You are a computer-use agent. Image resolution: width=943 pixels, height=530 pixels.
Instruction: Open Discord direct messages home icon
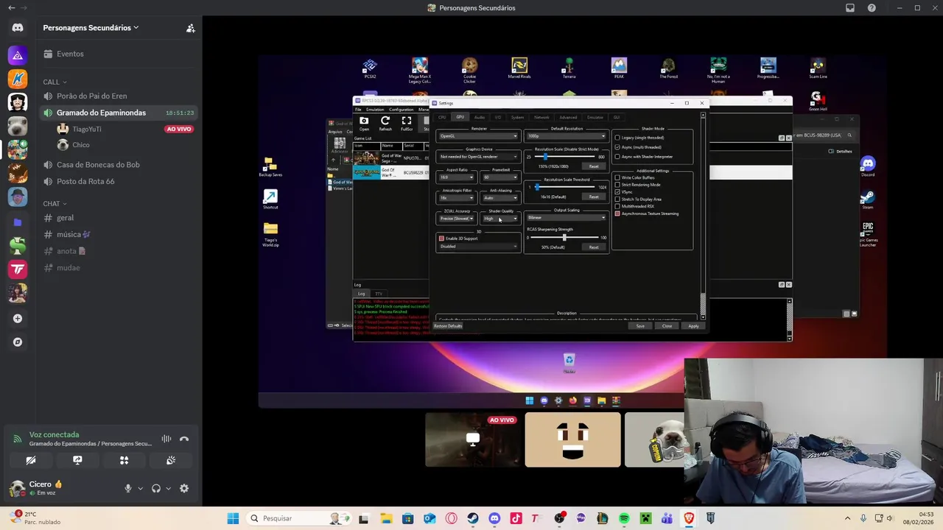pyautogui.click(x=18, y=28)
